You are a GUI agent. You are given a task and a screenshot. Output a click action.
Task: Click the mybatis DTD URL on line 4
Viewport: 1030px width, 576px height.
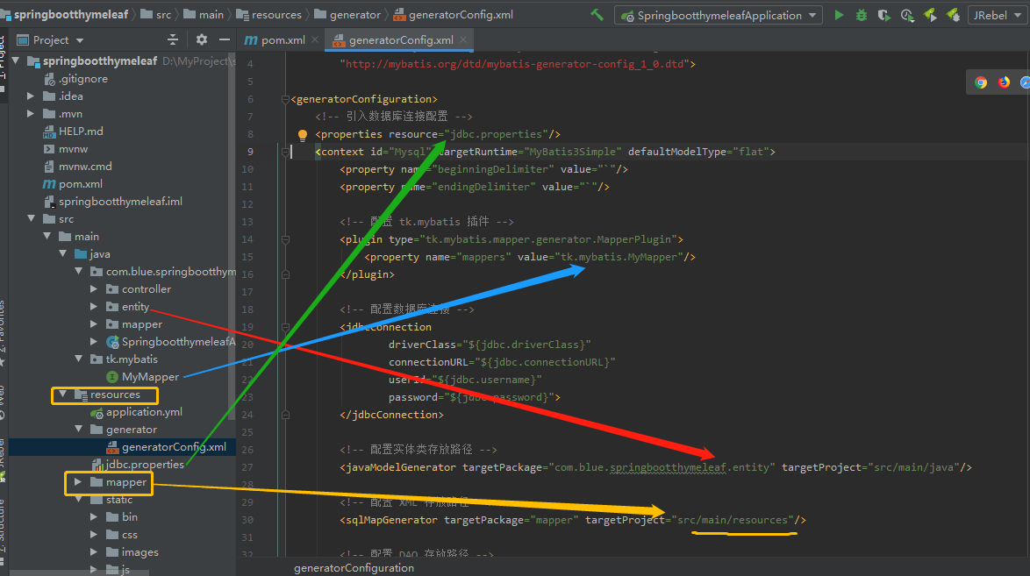tap(514, 64)
